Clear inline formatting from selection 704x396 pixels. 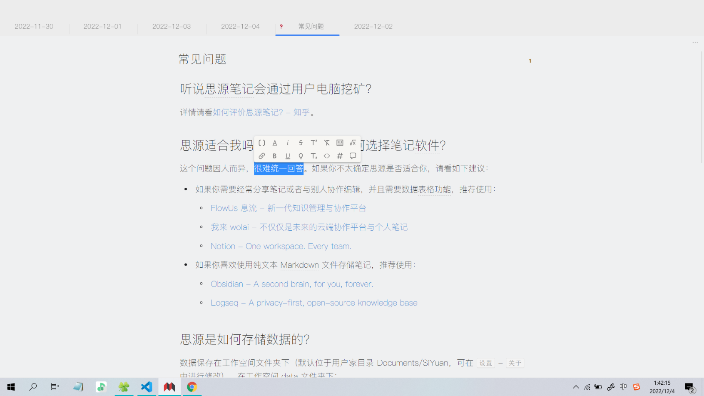pos(327,143)
